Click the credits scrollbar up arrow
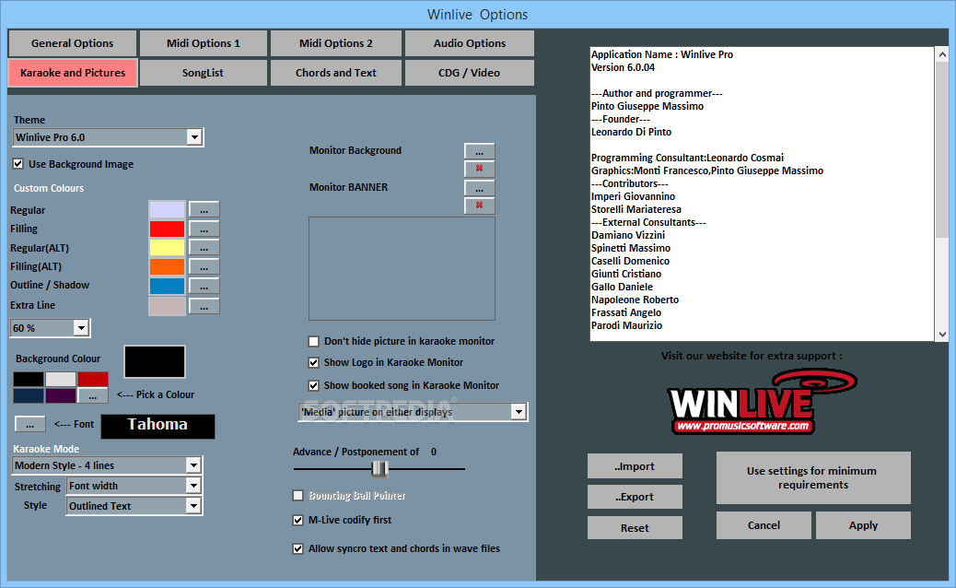The image size is (956, 588). pyautogui.click(x=942, y=54)
